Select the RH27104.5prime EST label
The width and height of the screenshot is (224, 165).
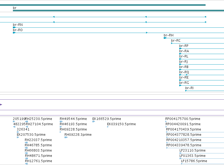(x=39, y=124)
